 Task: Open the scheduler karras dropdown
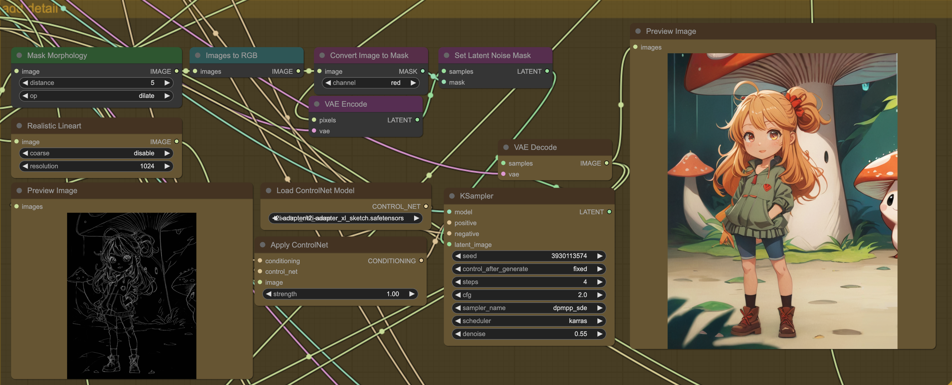529,321
